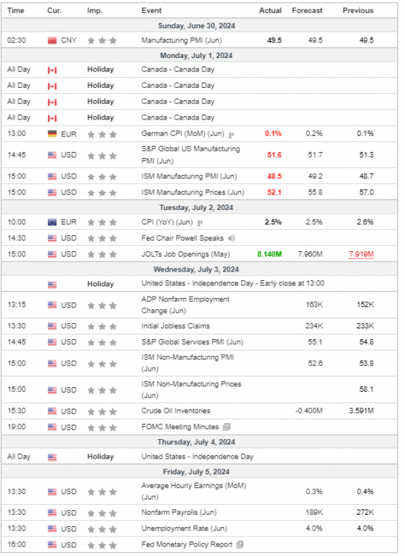Image resolution: width=405 pixels, height=556 pixels.
Task: Click the importance stars in the Fed Chair Powell row
Action: [x=102, y=238]
